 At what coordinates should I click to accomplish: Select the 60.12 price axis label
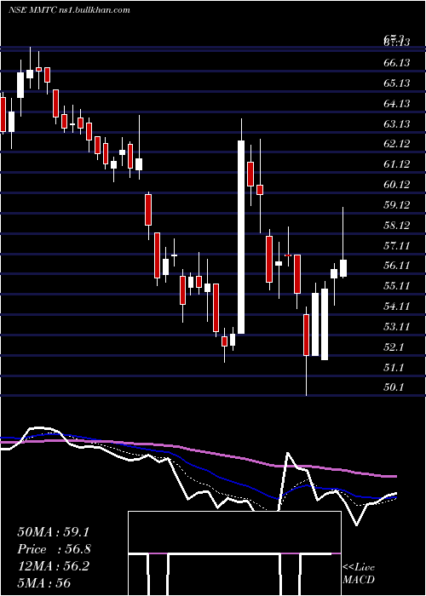(397, 185)
